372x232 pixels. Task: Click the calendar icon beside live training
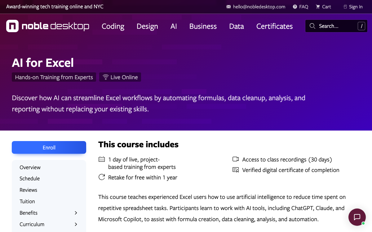(102, 159)
